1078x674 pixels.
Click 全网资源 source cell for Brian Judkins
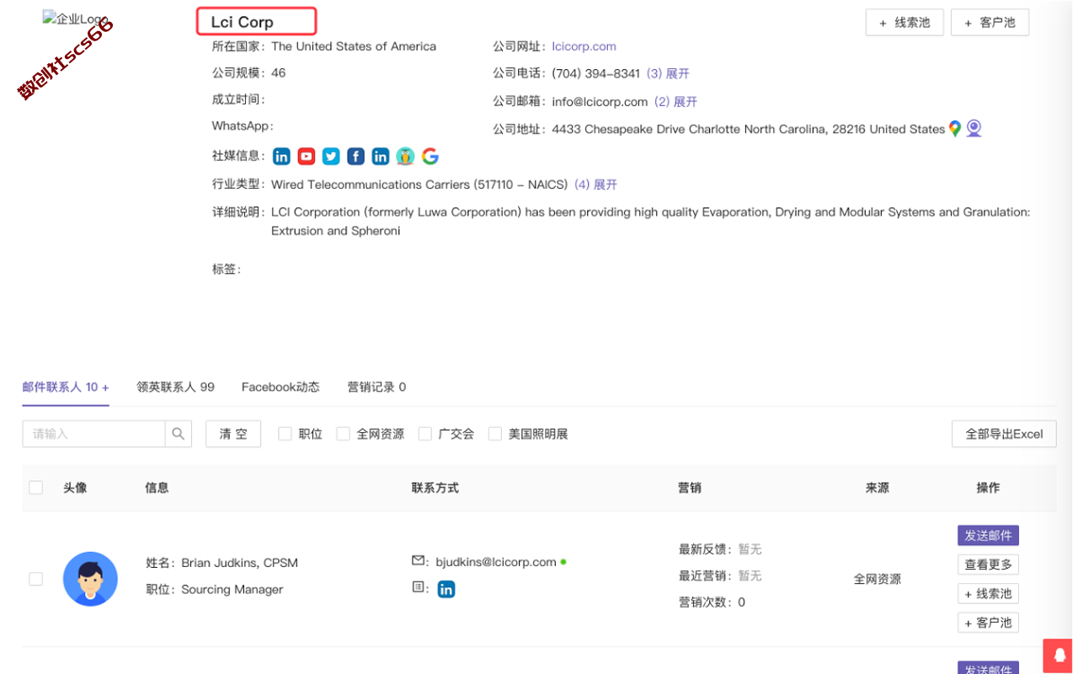pos(877,579)
